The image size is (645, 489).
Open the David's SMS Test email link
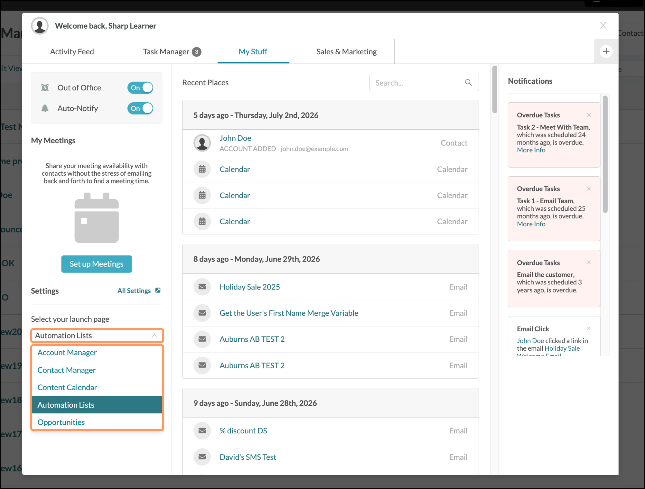248,457
